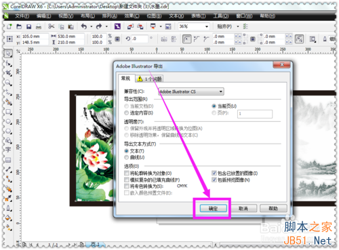339x250 pixels.
Task: Click the Import icon in toolbar
Action: [130, 26]
